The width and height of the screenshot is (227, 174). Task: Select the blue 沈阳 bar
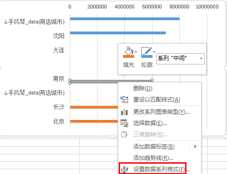[118, 33]
